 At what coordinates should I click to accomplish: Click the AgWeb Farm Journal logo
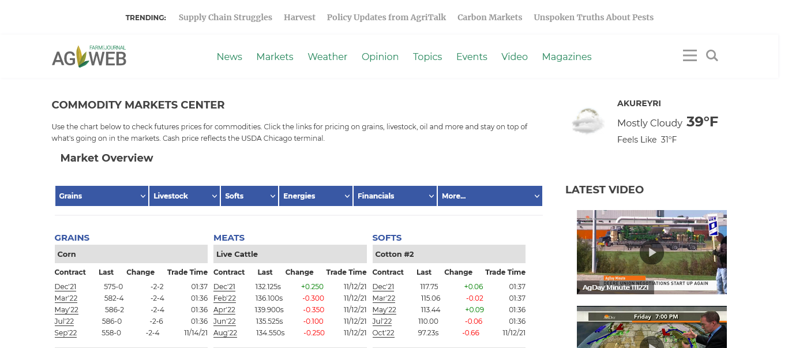click(89, 57)
